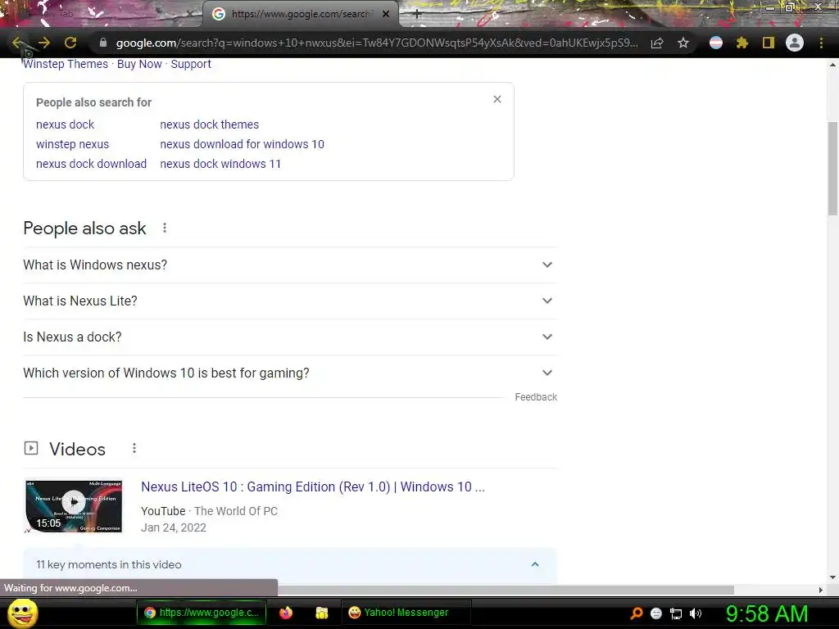839x629 pixels.
Task: Edit the google.com address bar URL
Action: 377,43
